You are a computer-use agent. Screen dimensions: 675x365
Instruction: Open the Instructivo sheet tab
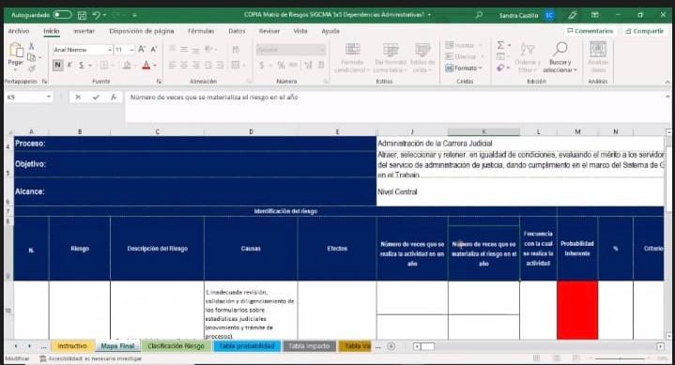coord(72,346)
